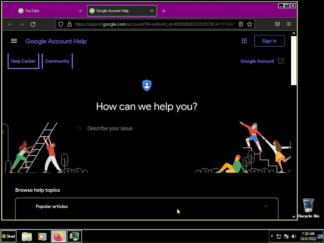Open the Google Account link
Screen dimensions: 324x243
(x=257, y=61)
